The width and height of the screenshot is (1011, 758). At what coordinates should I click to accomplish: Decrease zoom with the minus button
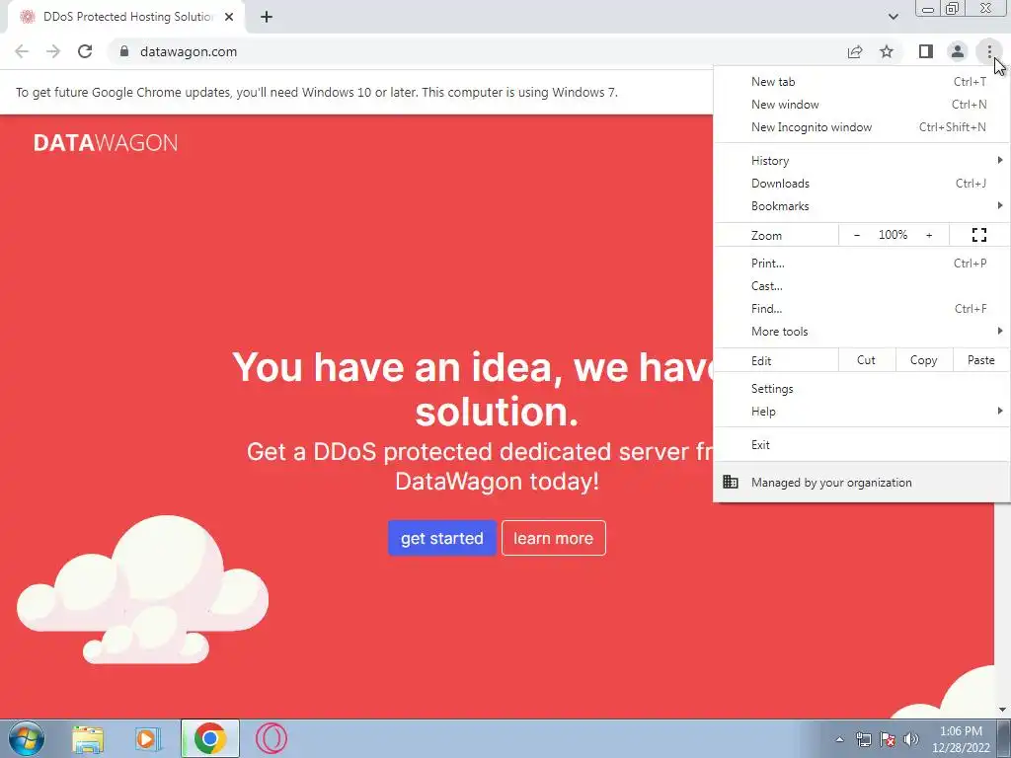pyautogui.click(x=856, y=235)
